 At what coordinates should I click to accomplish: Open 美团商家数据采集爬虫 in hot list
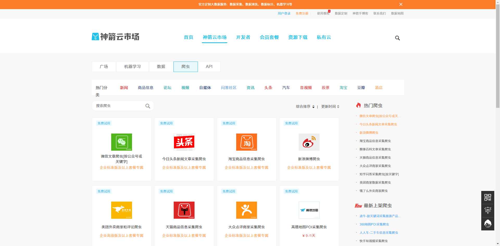click(375, 183)
